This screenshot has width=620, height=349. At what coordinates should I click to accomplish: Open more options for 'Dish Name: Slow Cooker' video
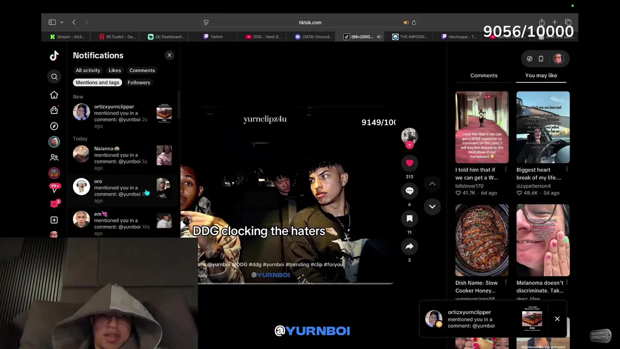point(506,283)
